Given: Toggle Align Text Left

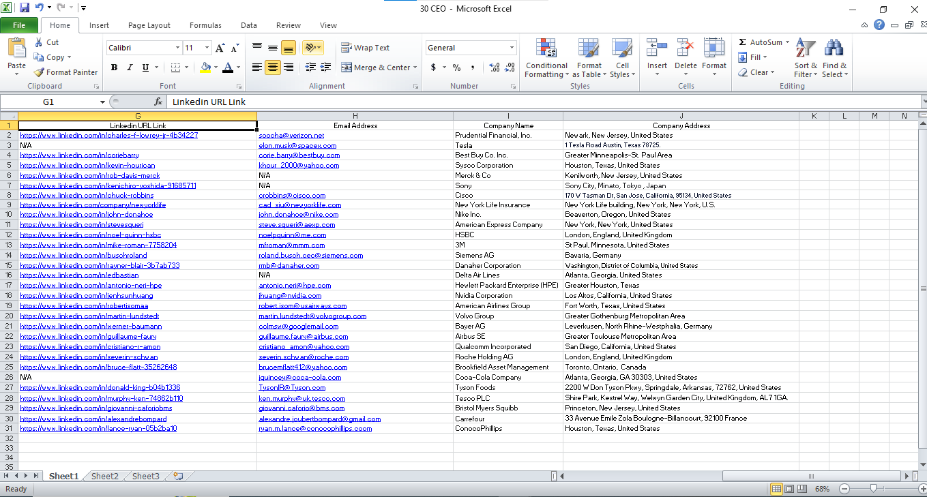Looking at the screenshot, I should pyautogui.click(x=256, y=67).
